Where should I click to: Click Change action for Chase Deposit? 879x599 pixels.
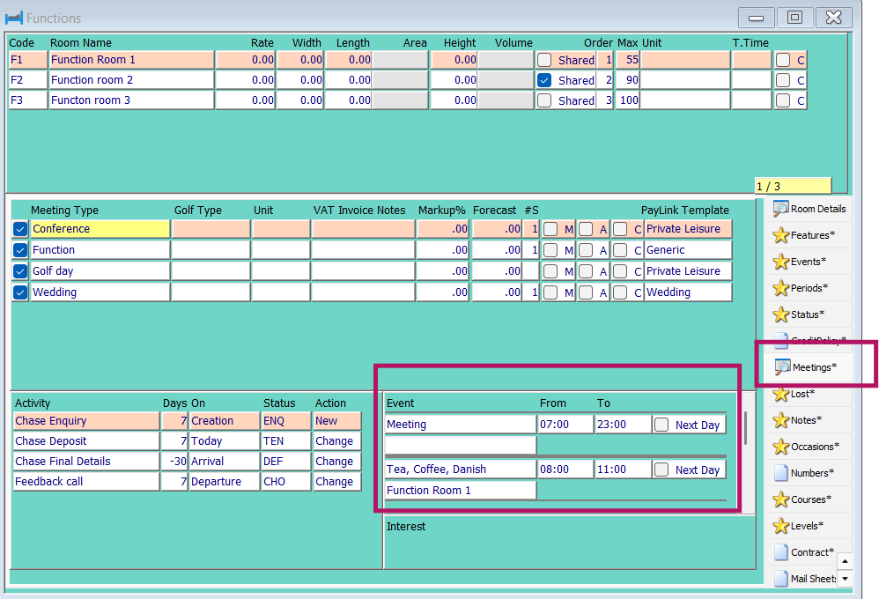tap(337, 441)
